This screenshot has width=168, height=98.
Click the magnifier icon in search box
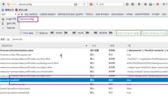tap(97, 4)
